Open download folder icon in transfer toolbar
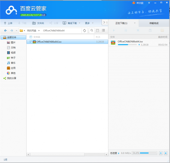 tap(162, 30)
